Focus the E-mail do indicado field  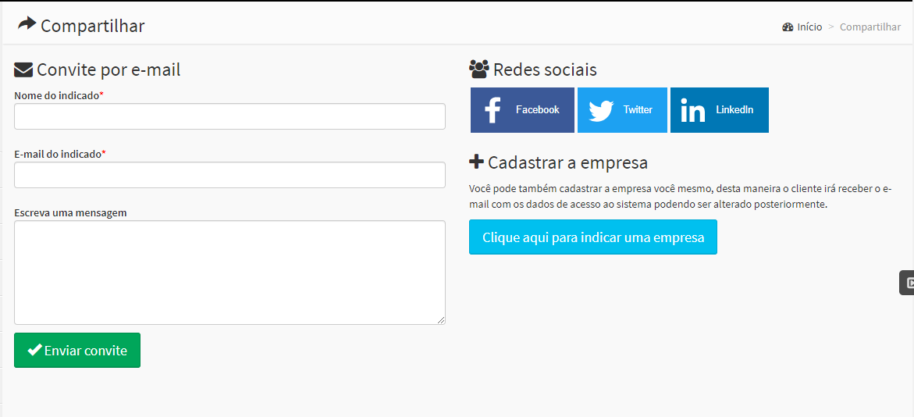click(x=229, y=175)
